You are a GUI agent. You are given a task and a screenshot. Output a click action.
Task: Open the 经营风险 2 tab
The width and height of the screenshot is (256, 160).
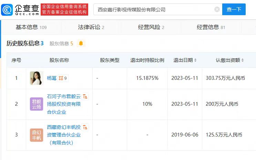coord(151,27)
